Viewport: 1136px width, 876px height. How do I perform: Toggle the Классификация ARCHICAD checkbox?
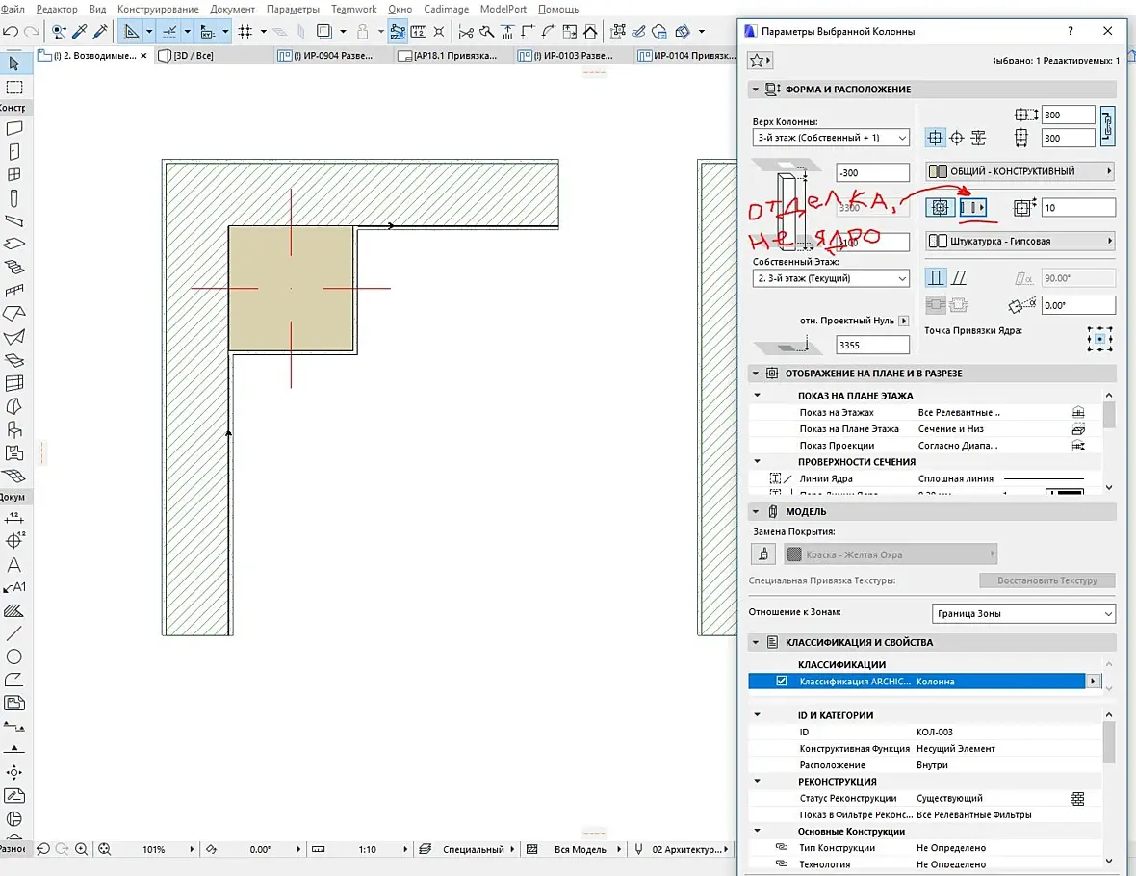(x=782, y=682)
